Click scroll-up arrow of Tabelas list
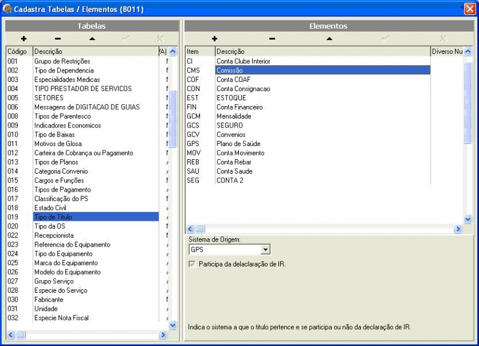Screen dimensions: 479x346 coord(172,51)
